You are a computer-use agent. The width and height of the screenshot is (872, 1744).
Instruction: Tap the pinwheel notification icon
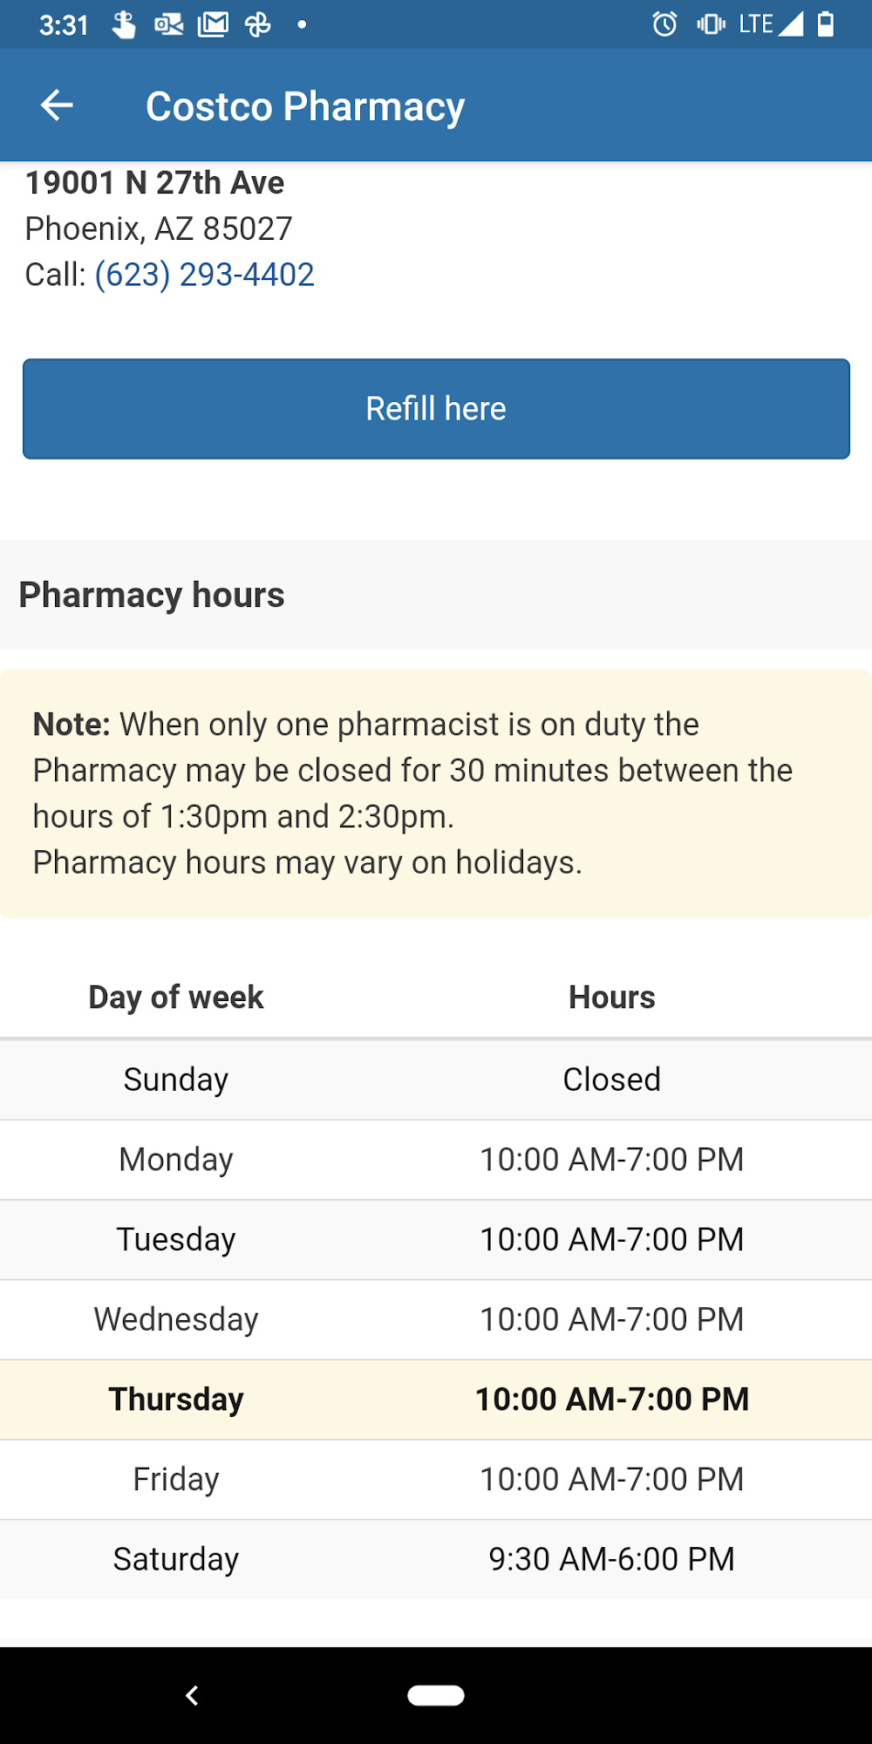click(x=257, y=24)
